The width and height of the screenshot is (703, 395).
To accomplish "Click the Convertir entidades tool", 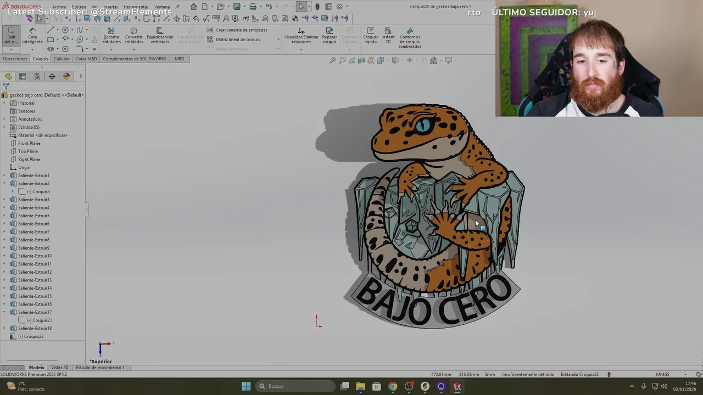I will click(133, 36).
